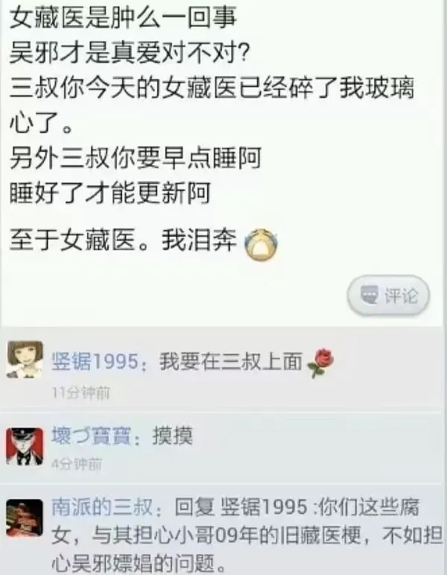Click post line 吴邪才是真爱对不对?

(x=129, y=54)
